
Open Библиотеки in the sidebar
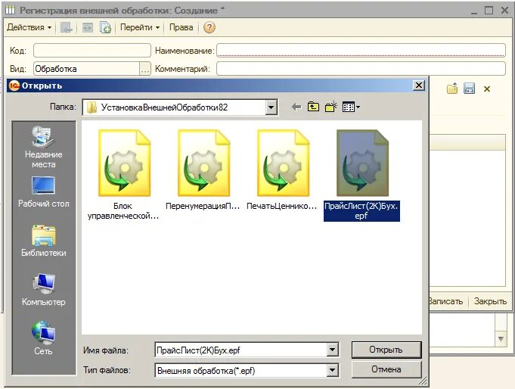43,241
